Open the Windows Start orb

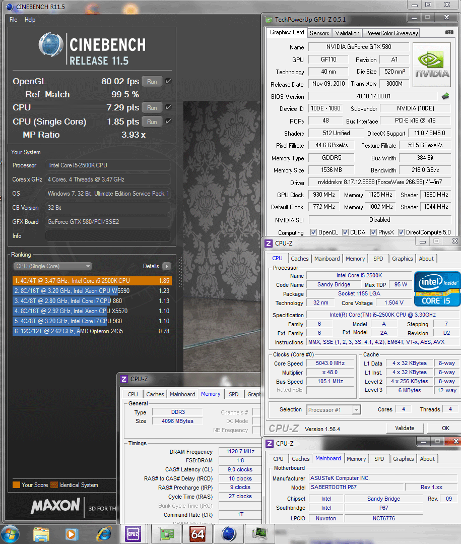coord(10,534)
